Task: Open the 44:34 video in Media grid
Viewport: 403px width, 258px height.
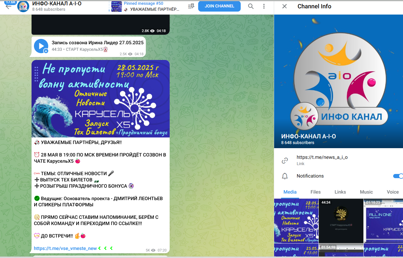Action: click(x=341, y=221)
